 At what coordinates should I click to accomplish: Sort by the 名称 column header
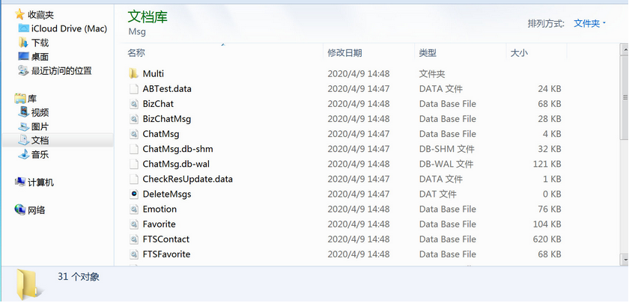pyautogui.click(x=136, y=52)
